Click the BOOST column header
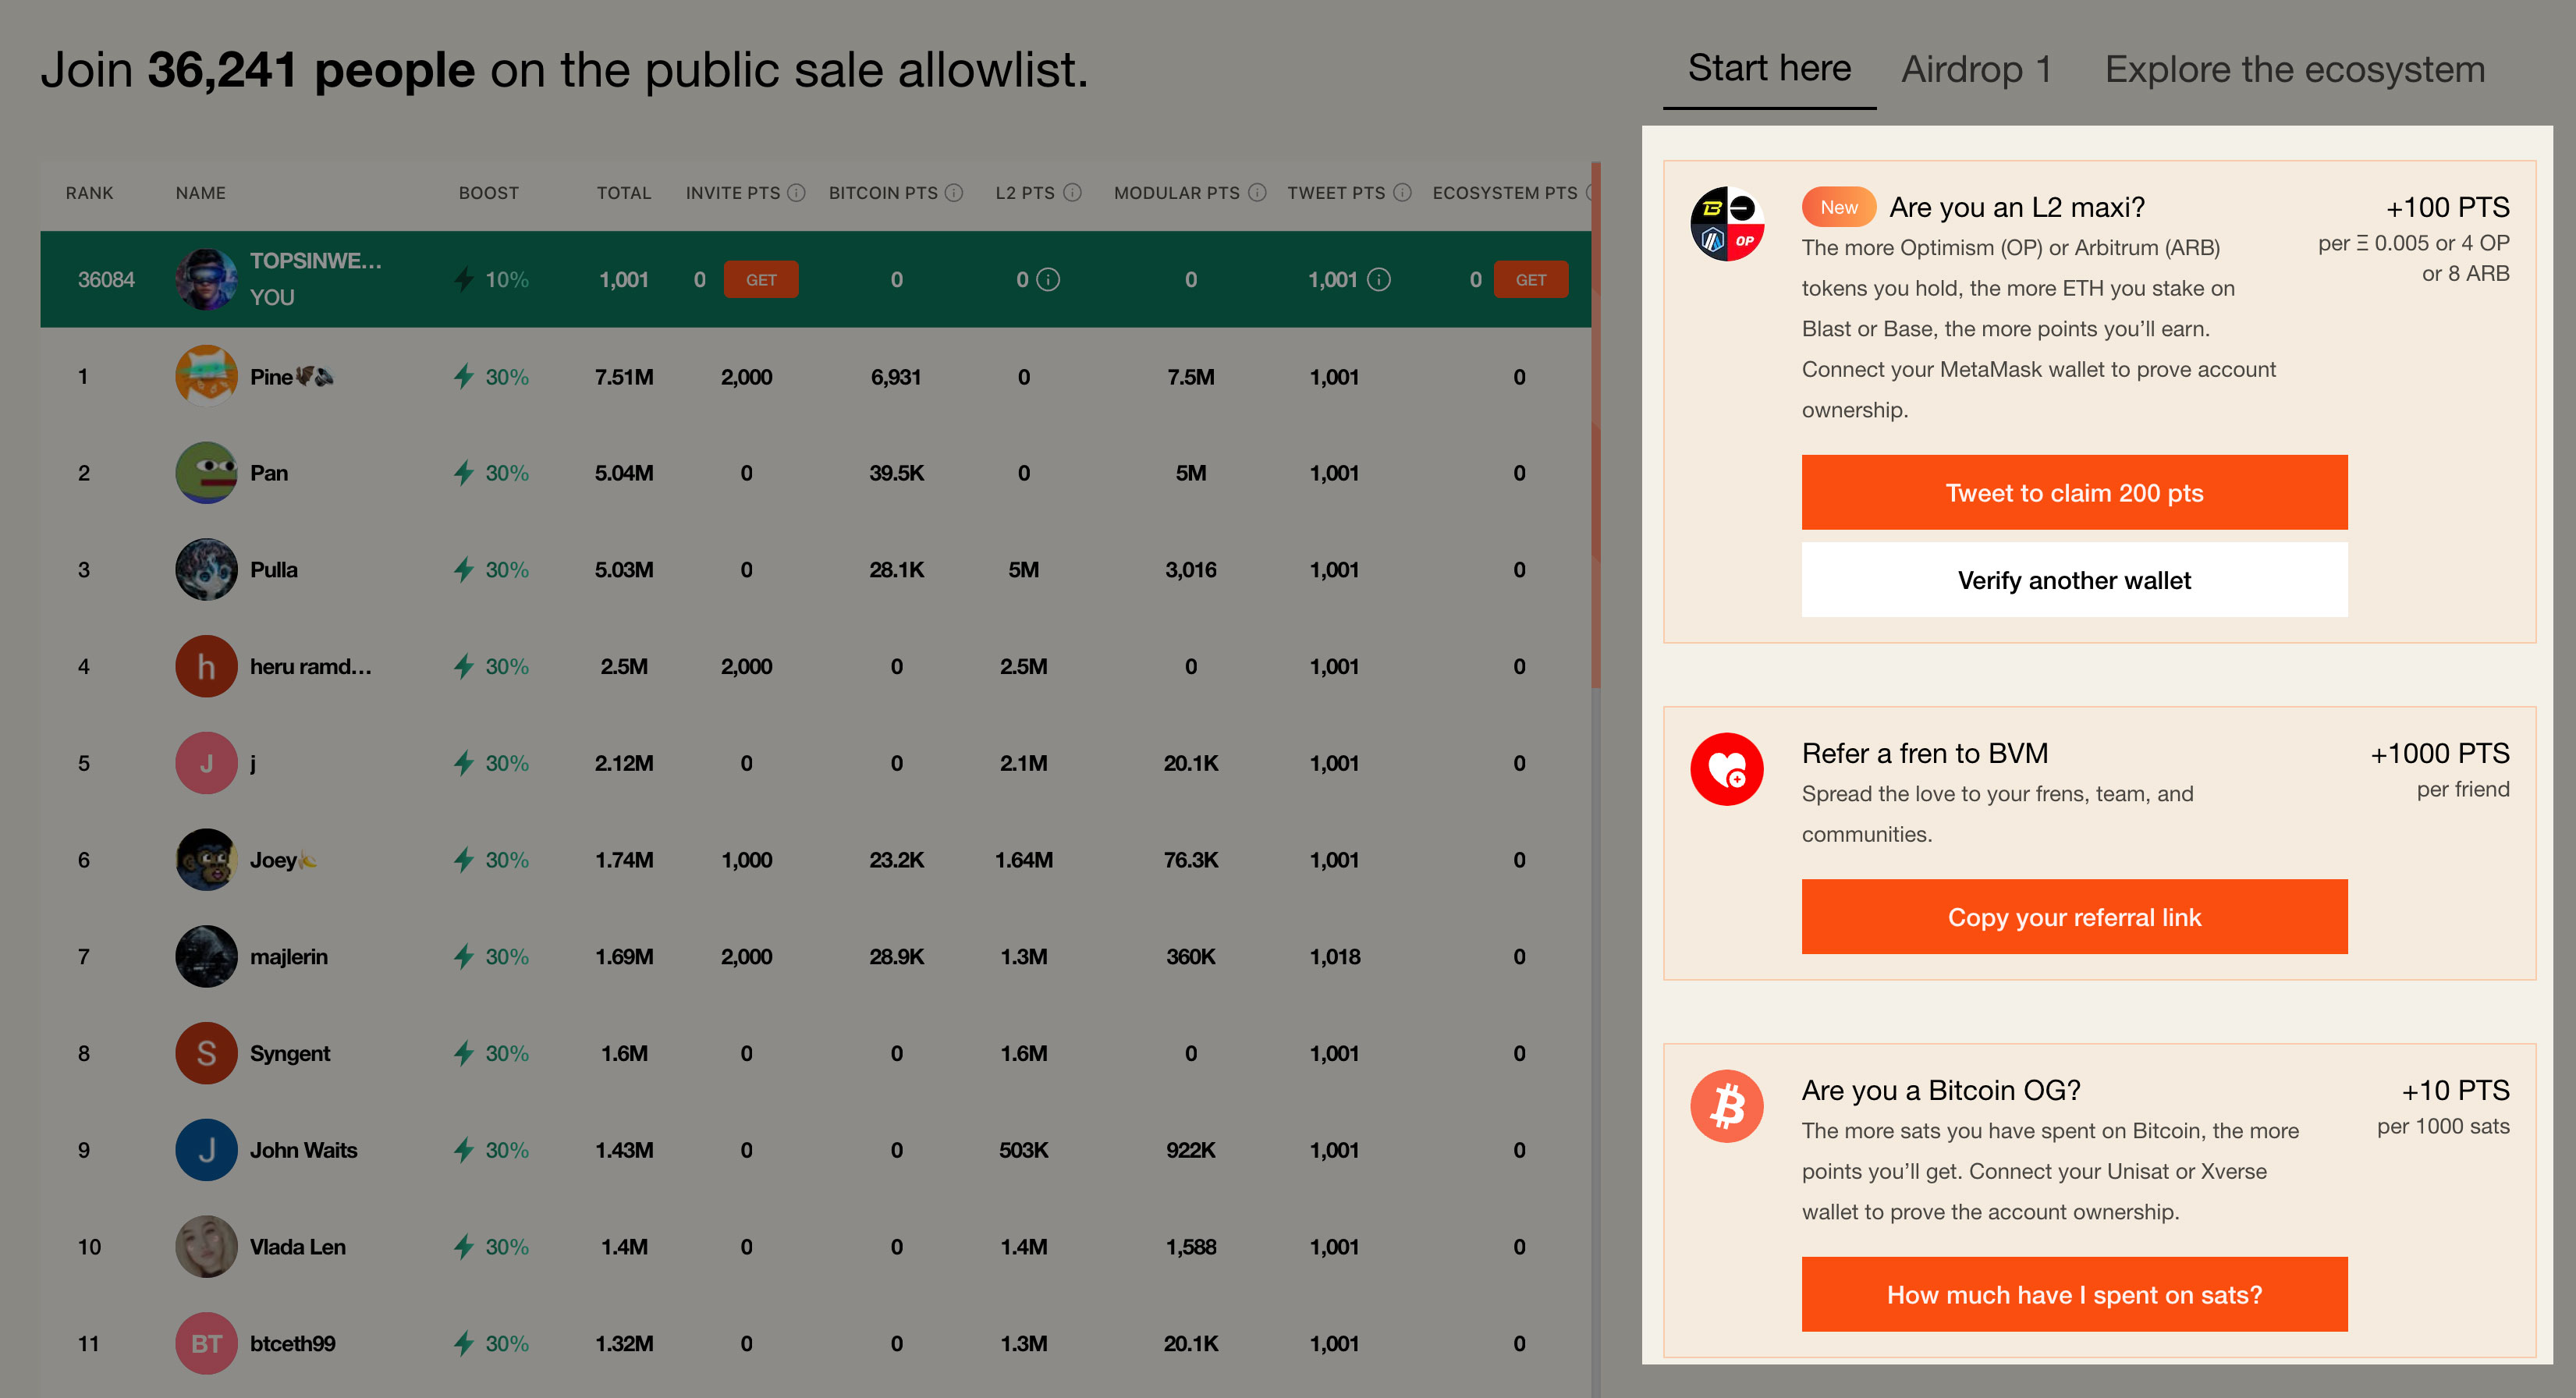This screenshot has width=2576, height=1398. pos(488,193)
